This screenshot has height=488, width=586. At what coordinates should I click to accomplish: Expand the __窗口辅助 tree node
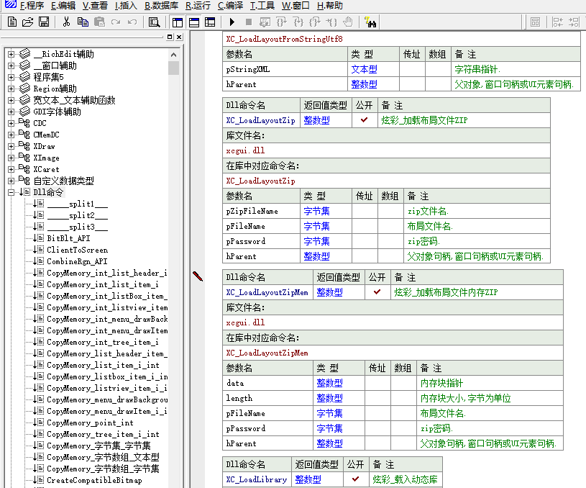(x=12, y=66)
